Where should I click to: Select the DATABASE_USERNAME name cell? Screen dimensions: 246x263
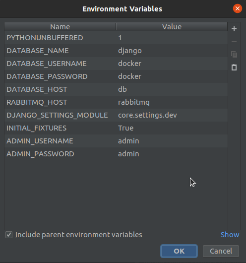(60, 64)
